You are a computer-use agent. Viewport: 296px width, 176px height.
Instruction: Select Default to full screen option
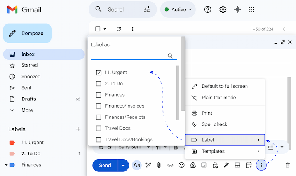click(x=225, y=86)
